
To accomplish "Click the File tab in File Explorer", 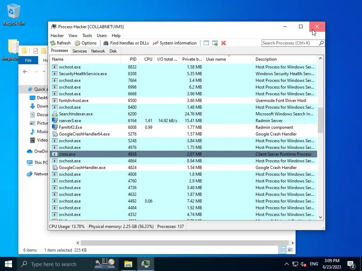I will [x=28, y=60].
